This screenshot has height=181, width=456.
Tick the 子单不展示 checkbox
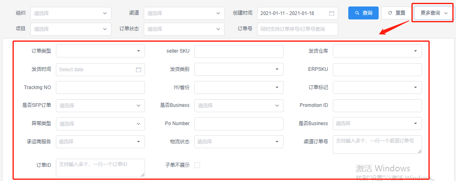click(197, 165)
